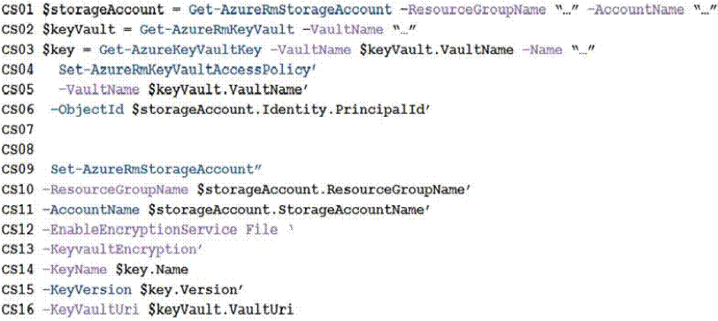Click the -ObjectId parameter on CS06

pos(87,110)
